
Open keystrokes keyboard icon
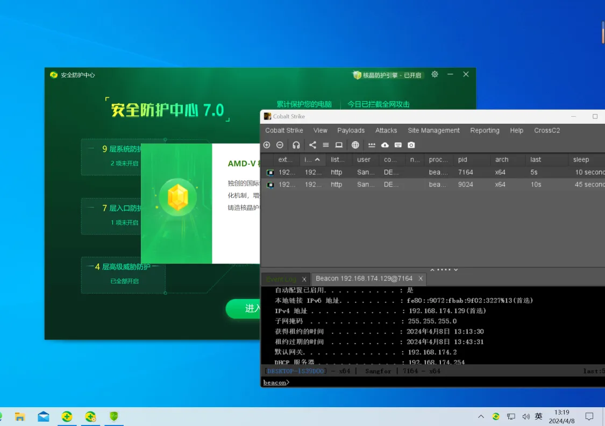click(x=398, y=145)
